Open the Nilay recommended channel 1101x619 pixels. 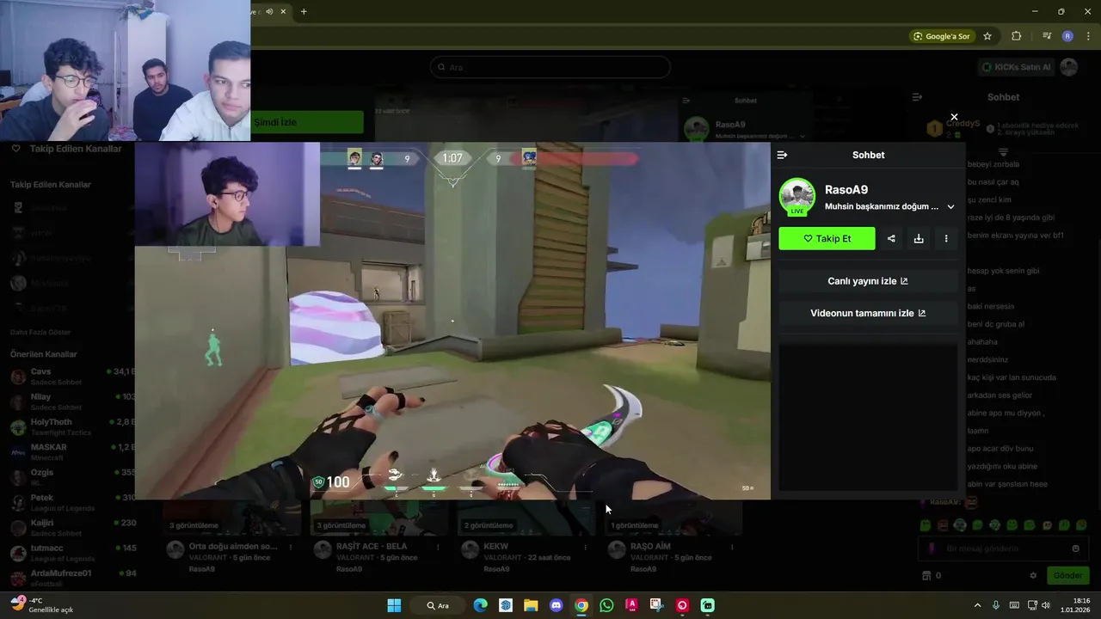point(72,401)
